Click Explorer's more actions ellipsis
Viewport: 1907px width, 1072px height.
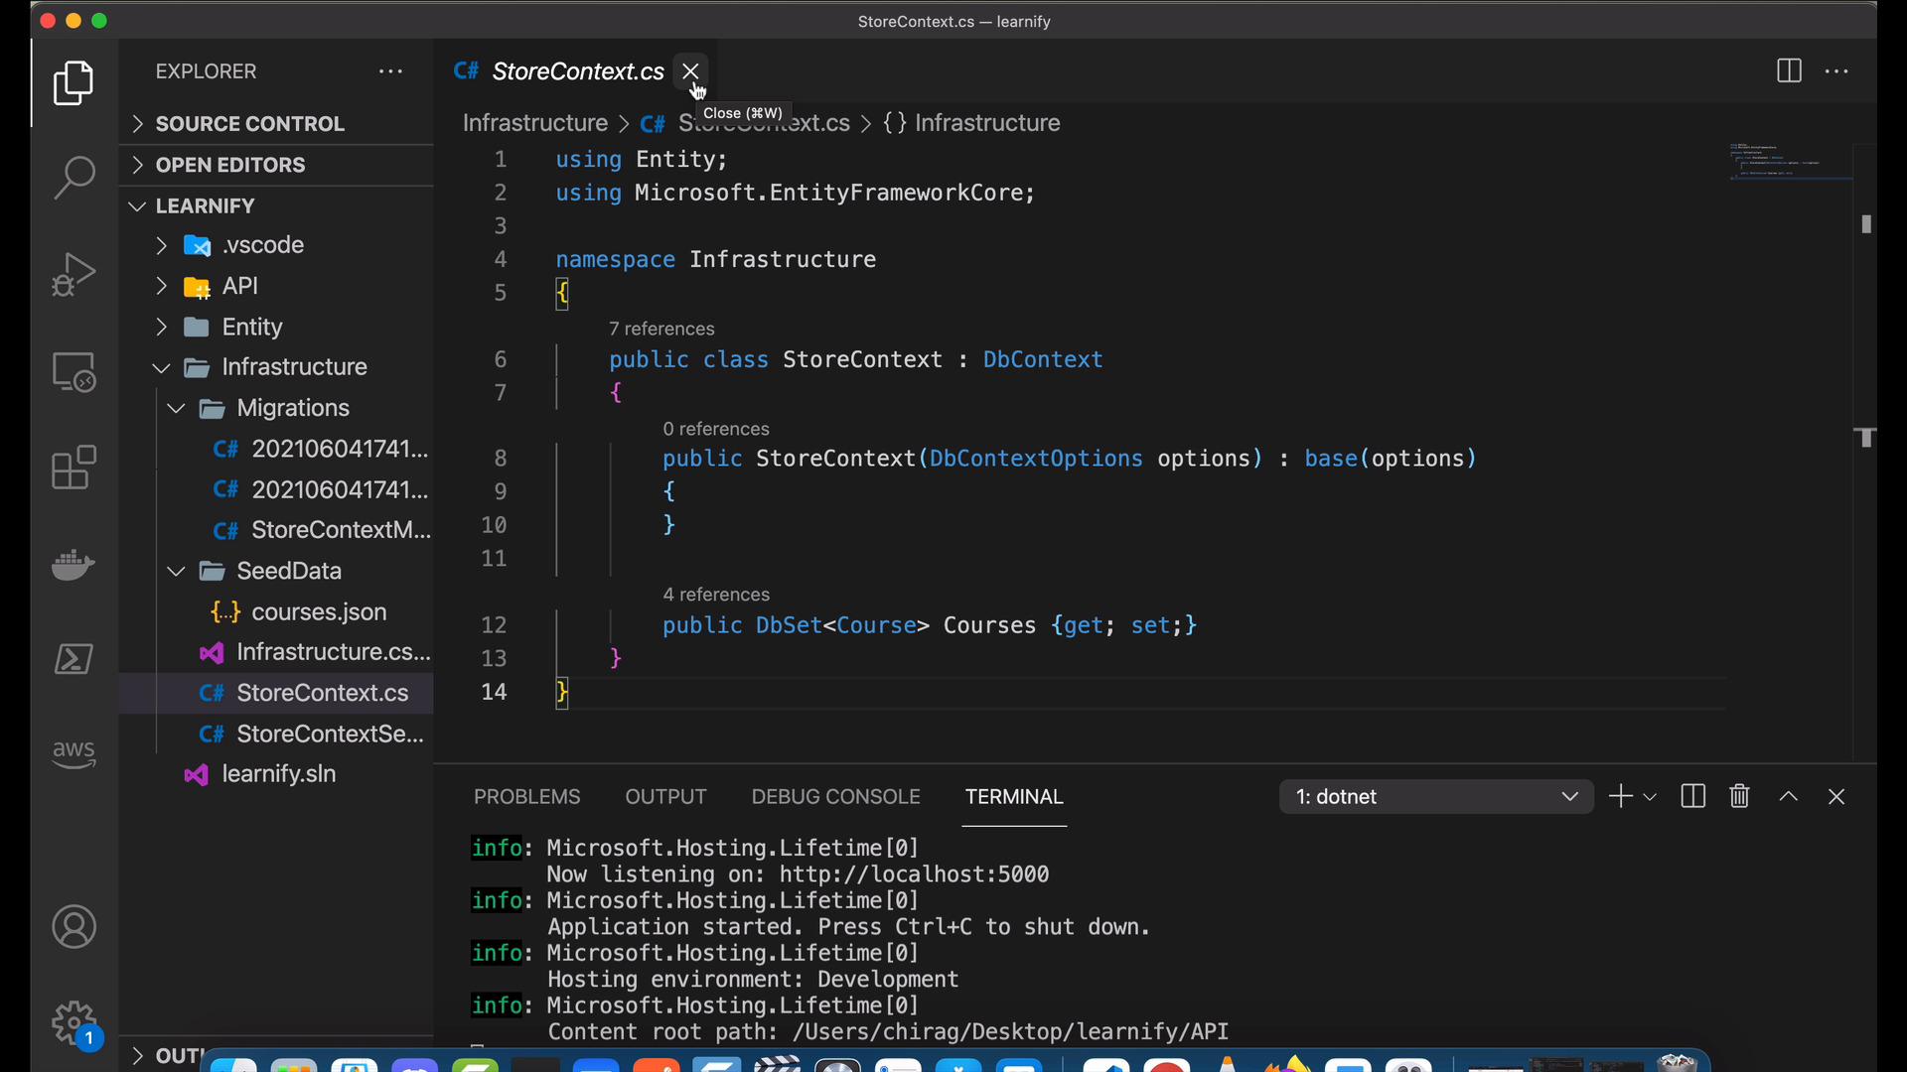click(x=390, y=71)
